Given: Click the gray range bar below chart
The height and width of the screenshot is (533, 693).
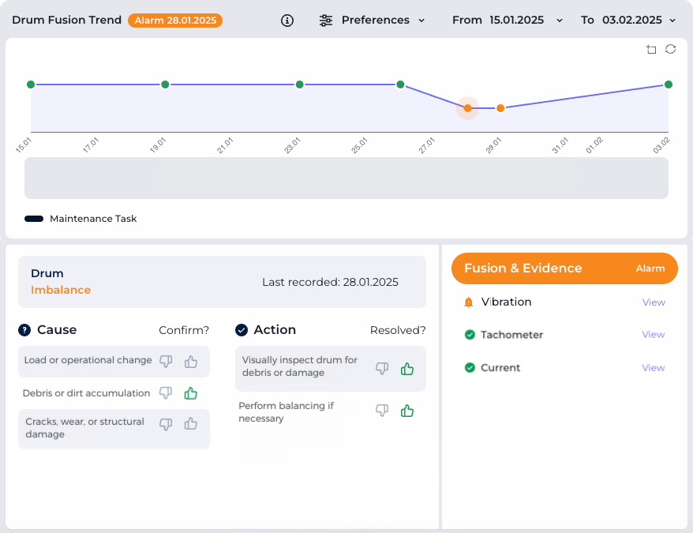Looking at the screenshot, I should (x=346, y=178).
